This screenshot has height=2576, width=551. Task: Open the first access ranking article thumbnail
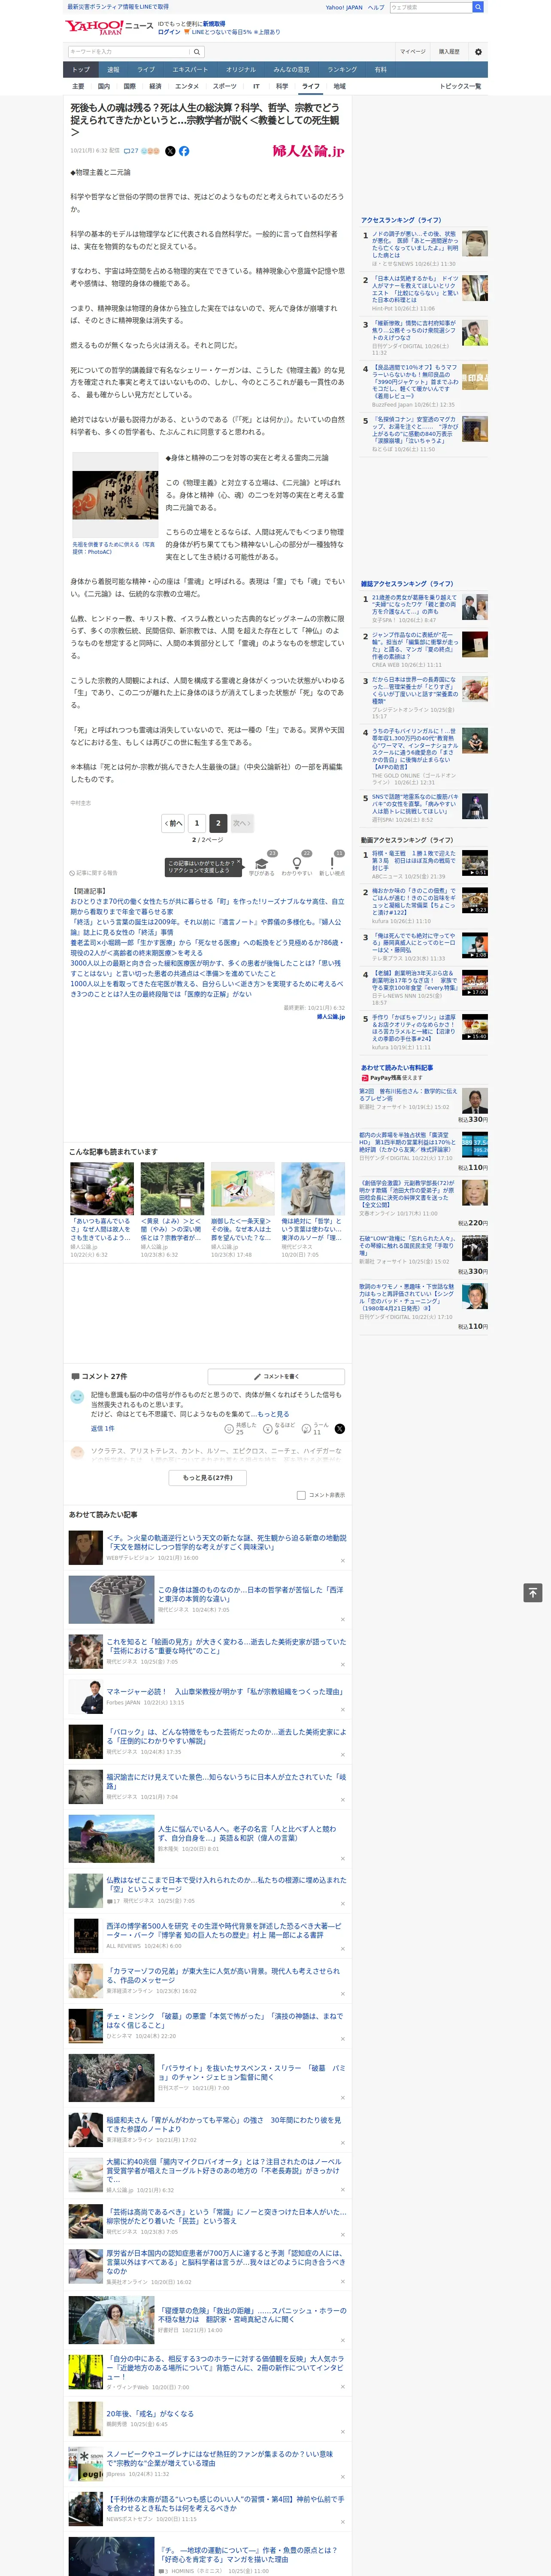(x=475, y=243)
